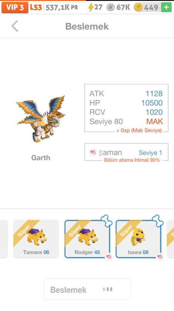The width and height of the screenshot is (174, 311).
Task: Tap pink claw badge on Rodger card
Action: (109, 257)
